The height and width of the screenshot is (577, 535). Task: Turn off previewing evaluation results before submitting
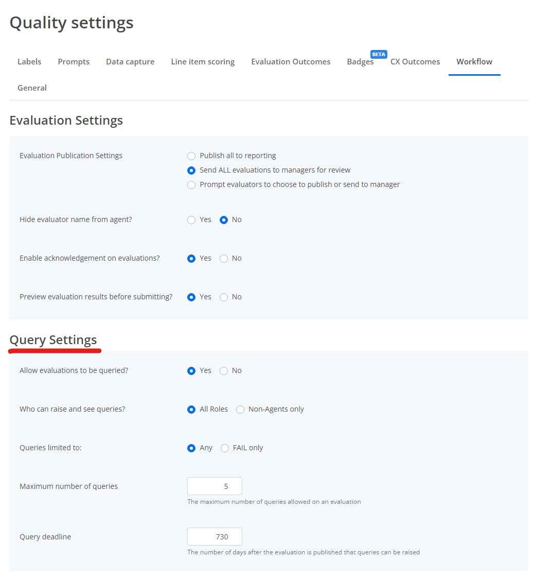(x=224, y=297)
